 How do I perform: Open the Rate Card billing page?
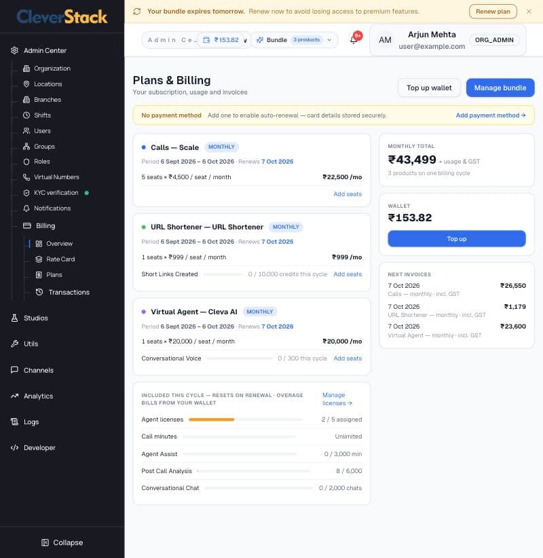pyautogui.click(x=60, y=259)
